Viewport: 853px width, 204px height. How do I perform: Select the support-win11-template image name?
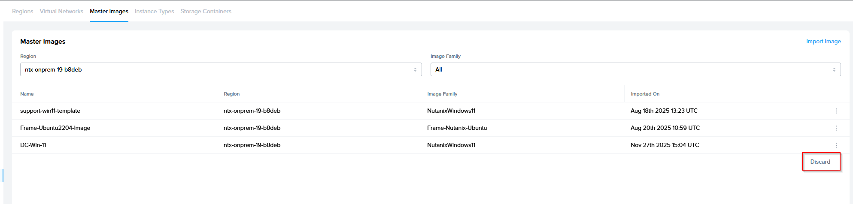[x=50, y=111]
